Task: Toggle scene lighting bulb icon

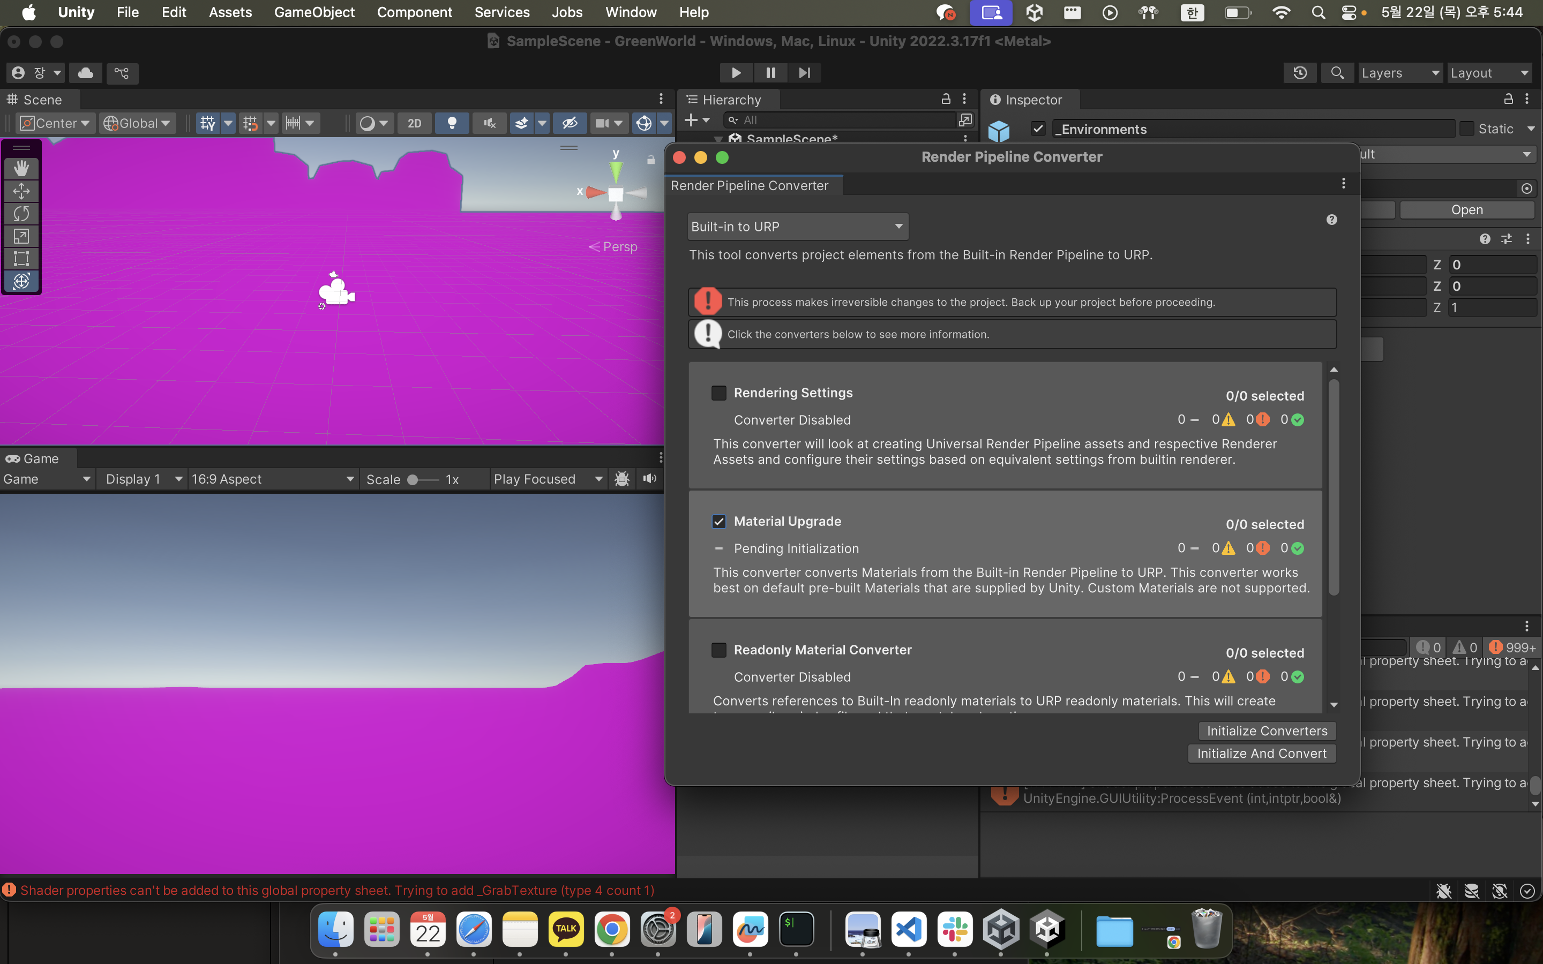Action: (452, 123)
